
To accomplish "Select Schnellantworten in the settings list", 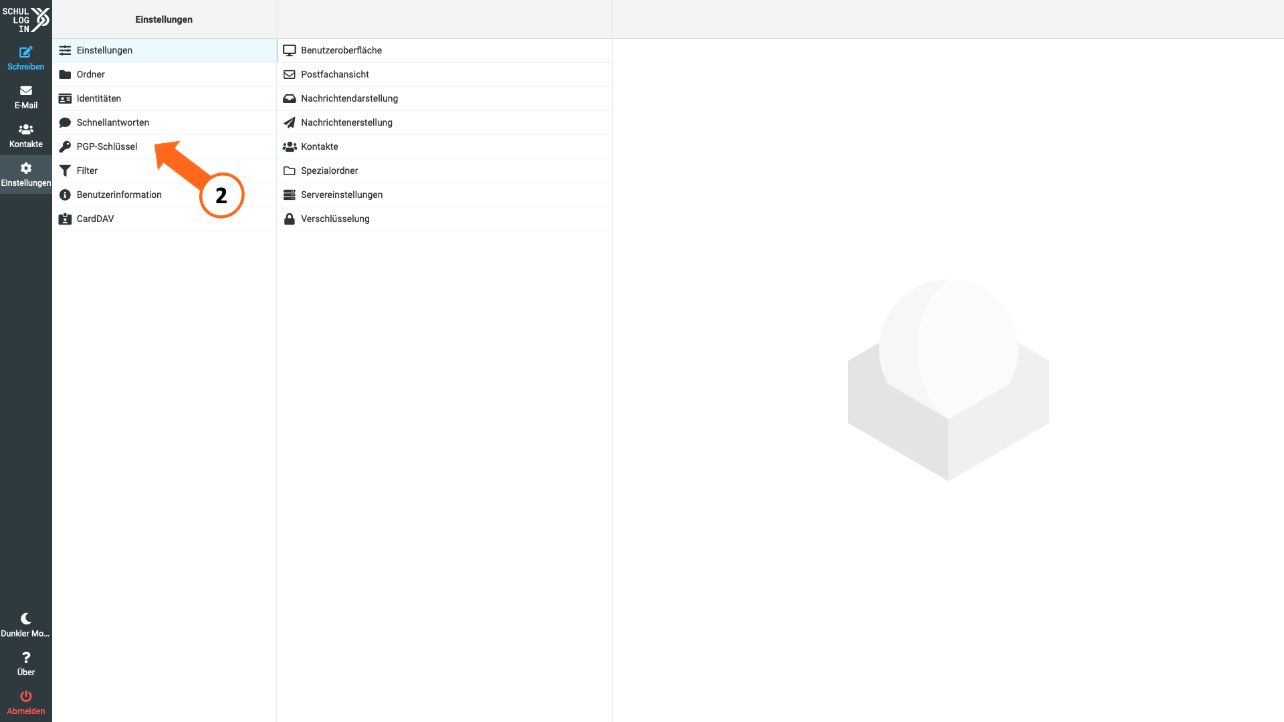I will (165, 122).
